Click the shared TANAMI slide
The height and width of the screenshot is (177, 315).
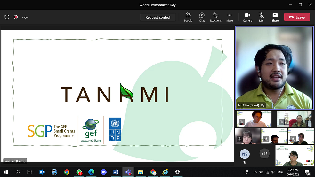pos(117,96)
